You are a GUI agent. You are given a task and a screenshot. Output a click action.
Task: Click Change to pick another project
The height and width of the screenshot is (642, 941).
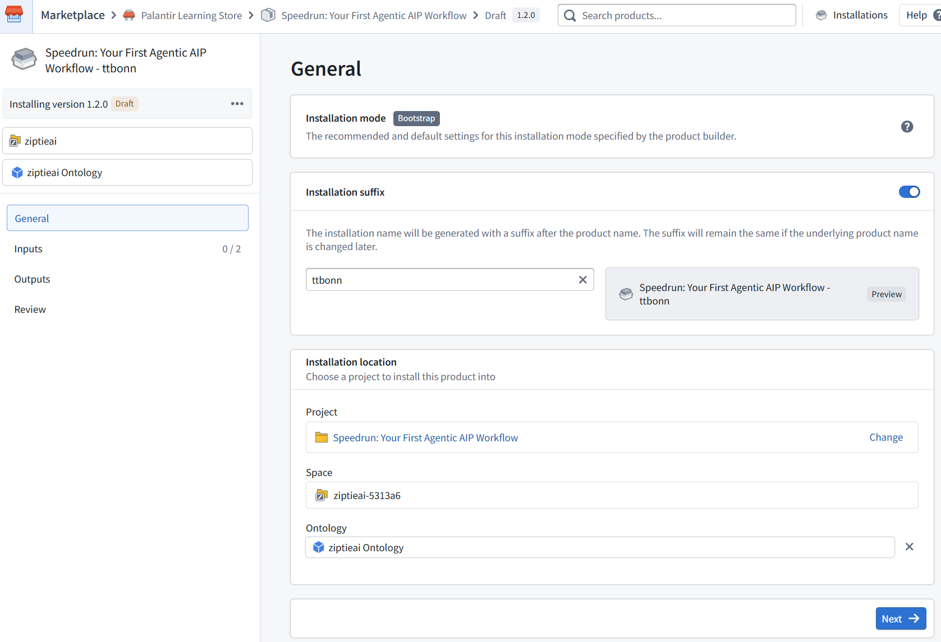[x=886, y=437]
